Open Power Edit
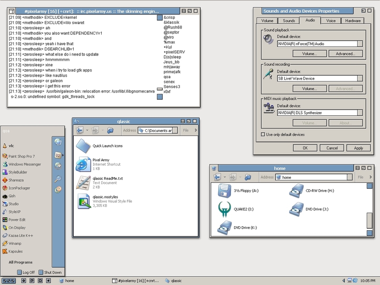 tap(14, 220)
